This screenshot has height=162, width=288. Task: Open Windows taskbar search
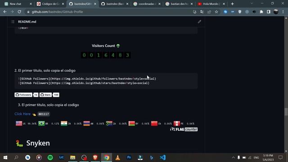[16, 157]
